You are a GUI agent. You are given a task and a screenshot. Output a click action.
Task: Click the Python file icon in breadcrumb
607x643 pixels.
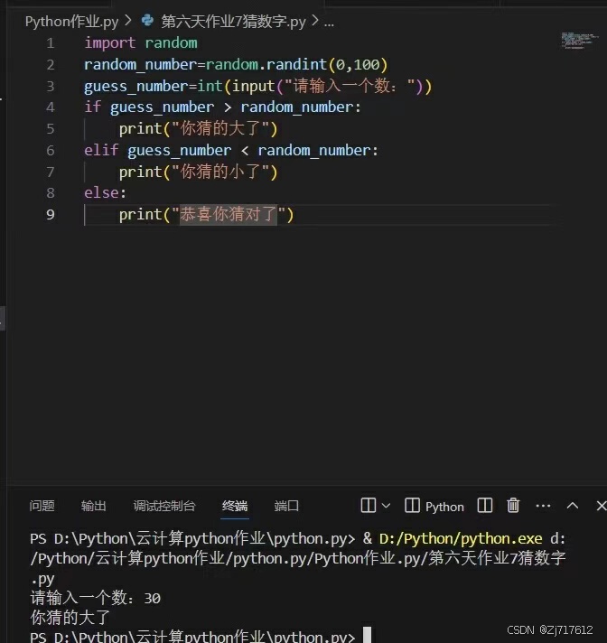pyautogui.click(x=147, y=20)
